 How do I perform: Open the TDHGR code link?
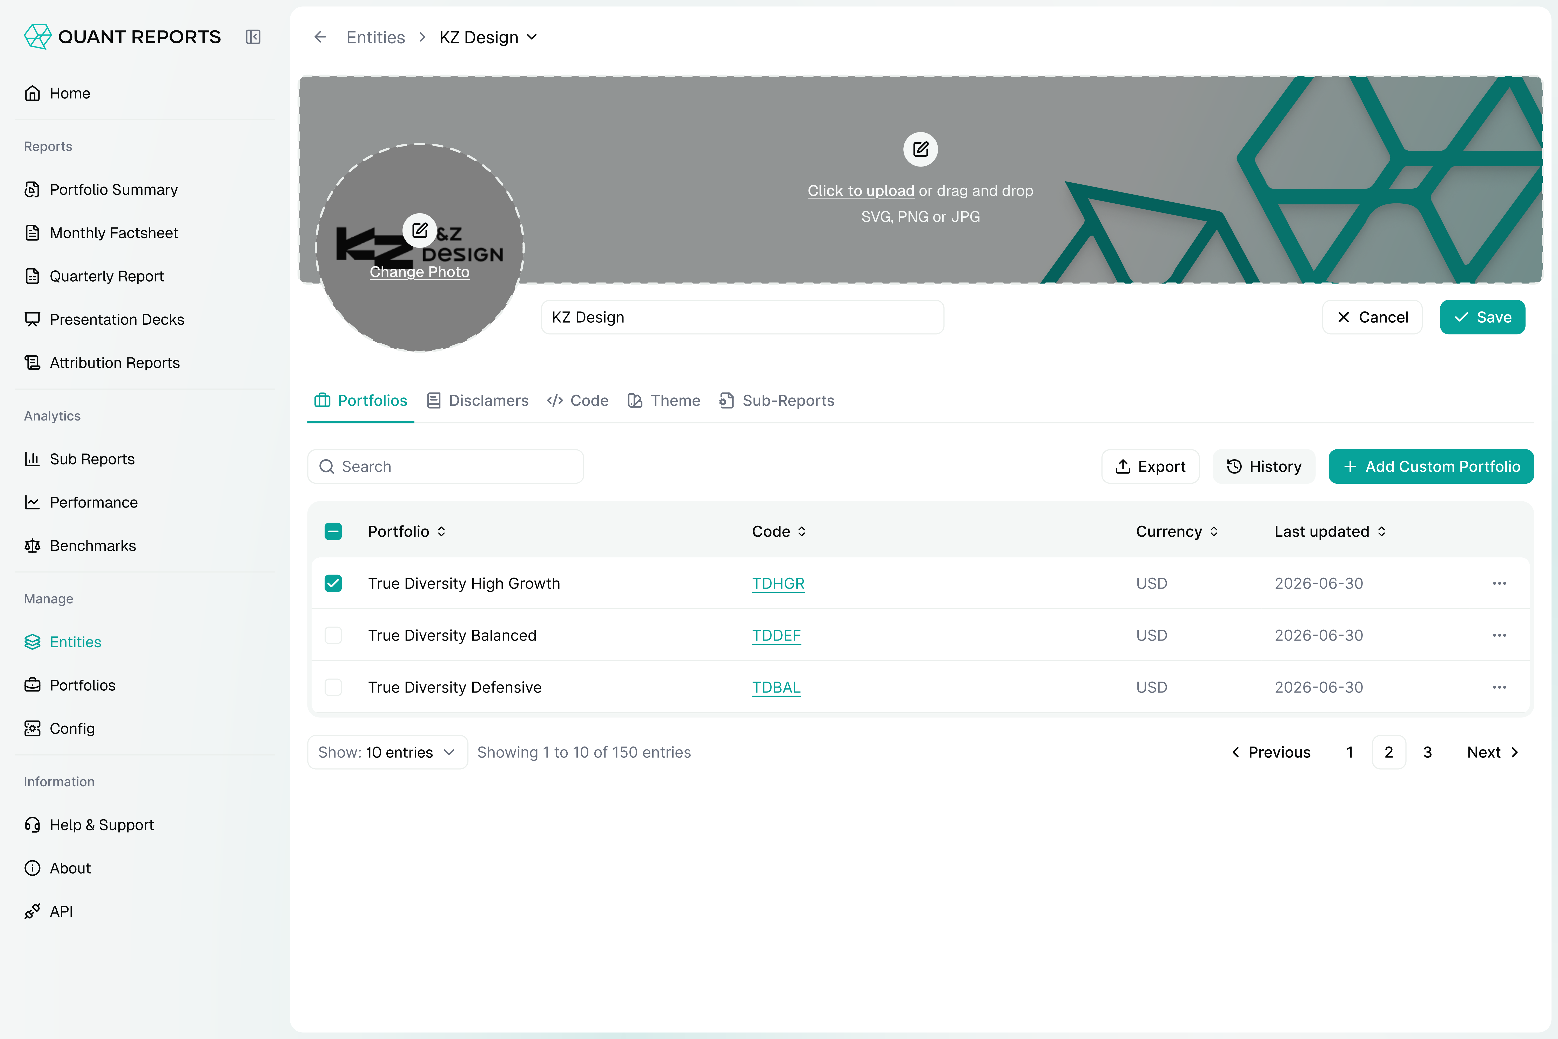[x=778, y=583]
